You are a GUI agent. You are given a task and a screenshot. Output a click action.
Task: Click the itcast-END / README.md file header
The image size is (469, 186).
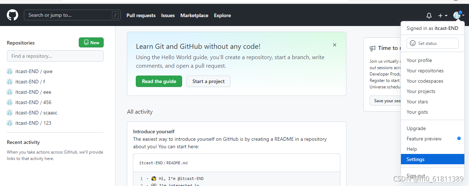click(x=164, y=163)
